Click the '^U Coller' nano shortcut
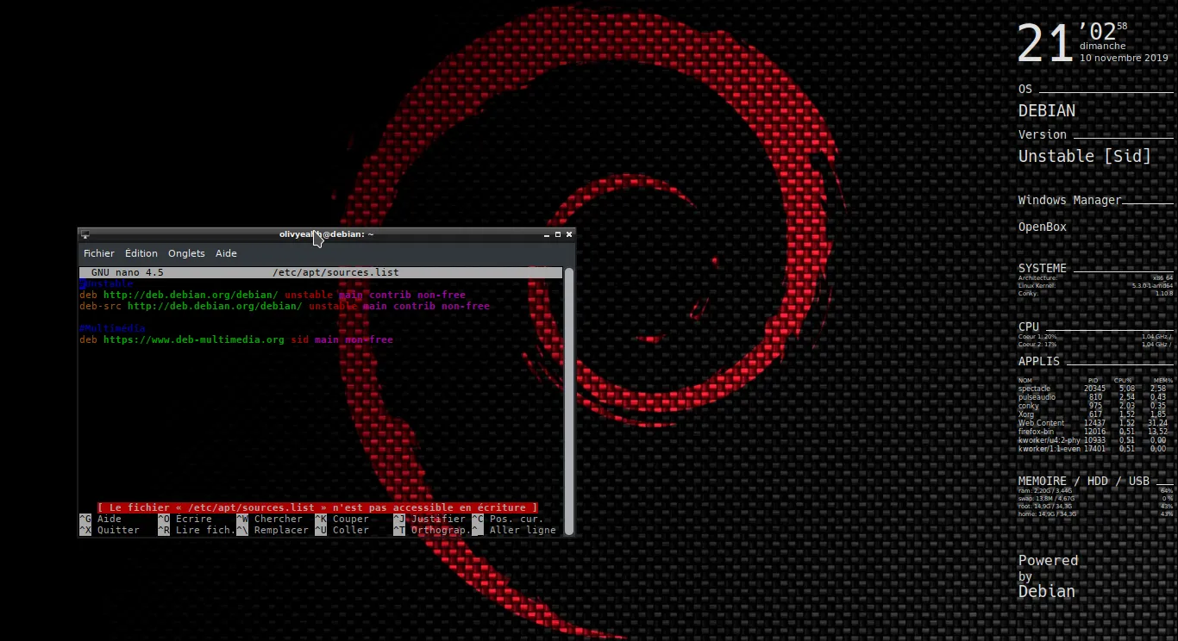 point(341,530)
